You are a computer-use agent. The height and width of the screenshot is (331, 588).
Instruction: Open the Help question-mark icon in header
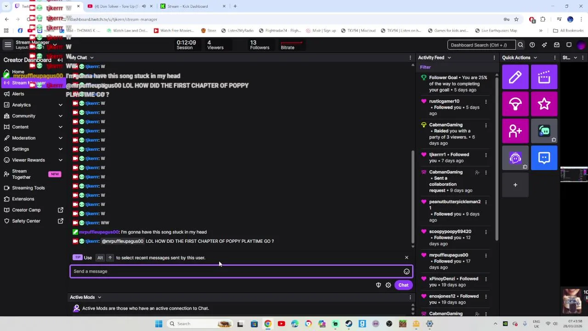(x=532, y=45)
